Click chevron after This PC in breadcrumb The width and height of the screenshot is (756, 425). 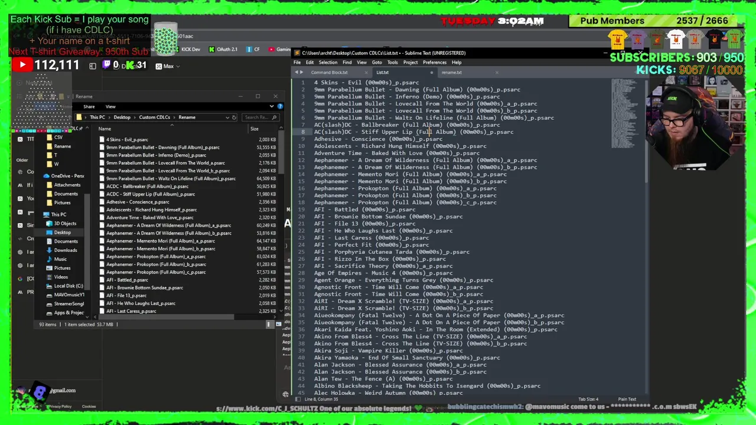pos(110,117)
